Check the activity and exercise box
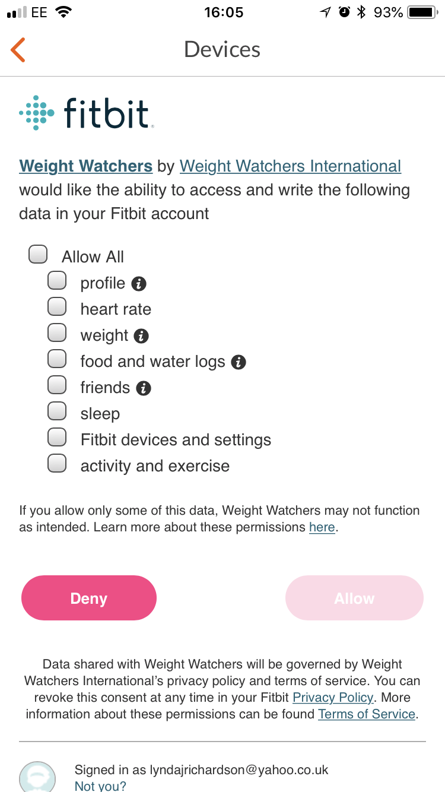 pos(57,463)
